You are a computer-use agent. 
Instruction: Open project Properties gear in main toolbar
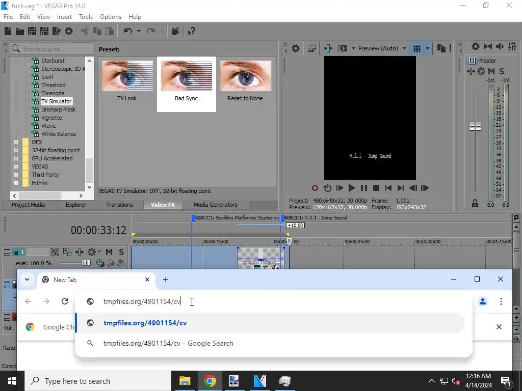point(69,31)
